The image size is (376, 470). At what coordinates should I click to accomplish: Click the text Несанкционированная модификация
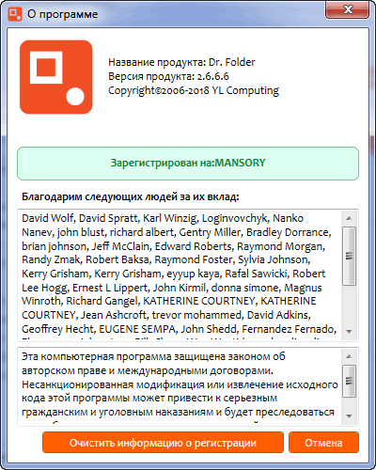point(113,384)
